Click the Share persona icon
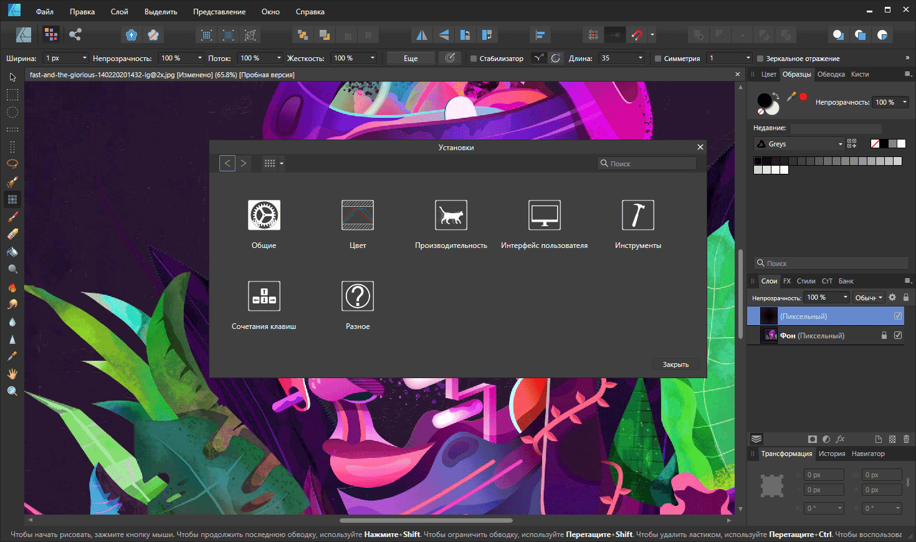 click(x=75, y=35)
